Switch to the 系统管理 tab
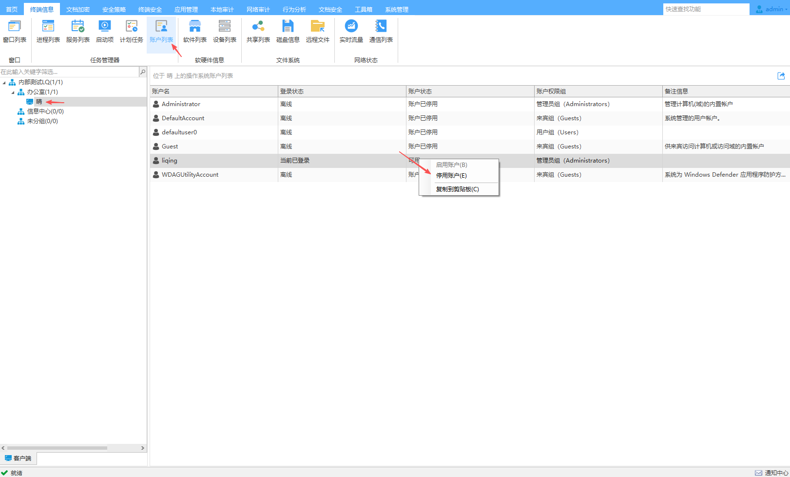Image resolution: width=790 pixels, height=477 pixels. pyautogui.click(x=397, y=10)
